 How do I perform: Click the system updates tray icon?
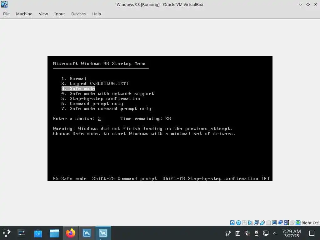[x=228, y=233]
